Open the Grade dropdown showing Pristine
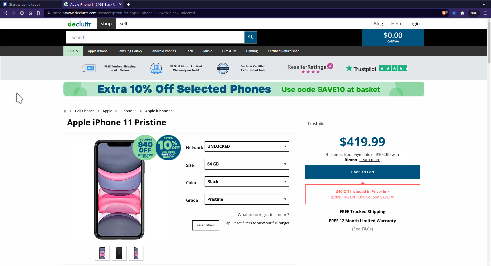491x266 pixels. point(246,199)
